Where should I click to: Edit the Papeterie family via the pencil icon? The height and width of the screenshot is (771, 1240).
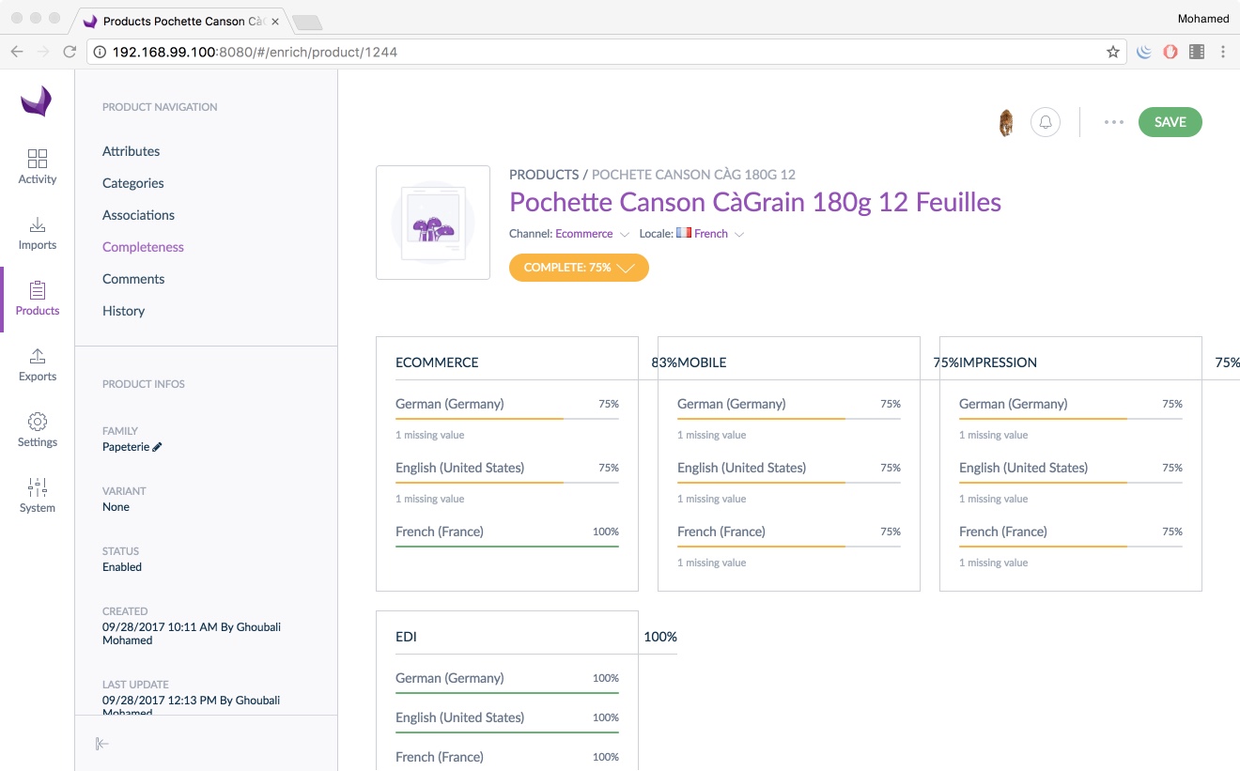(157, 447)
